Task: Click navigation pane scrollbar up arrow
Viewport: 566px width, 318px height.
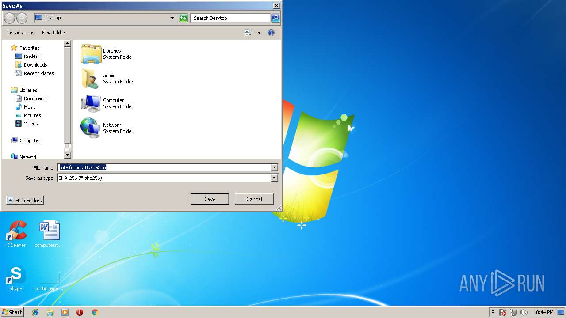Action: (x=68, y=43)
